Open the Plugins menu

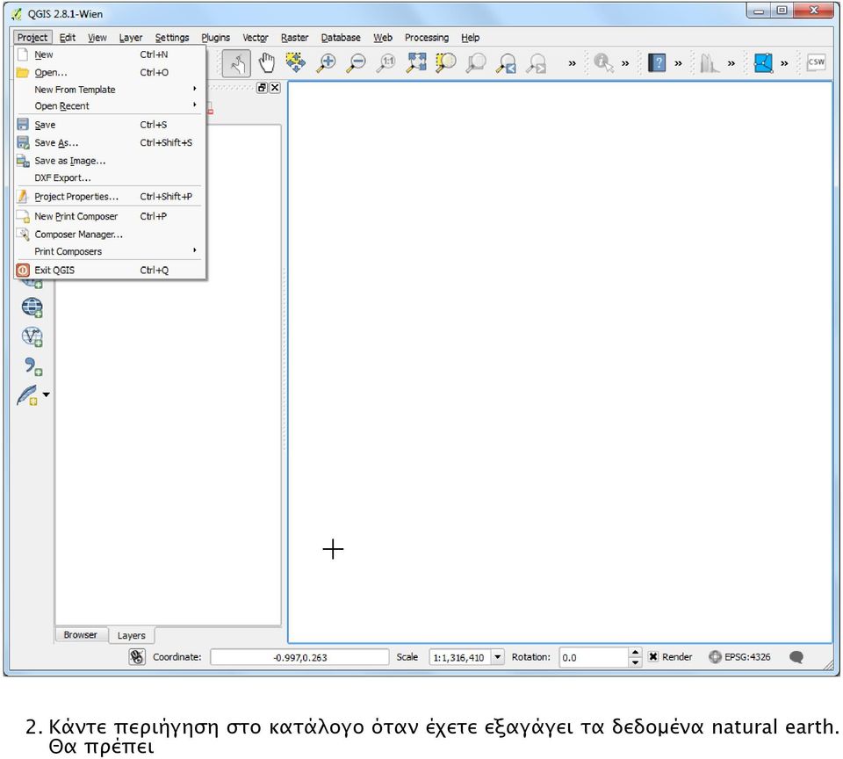point(216,38)
